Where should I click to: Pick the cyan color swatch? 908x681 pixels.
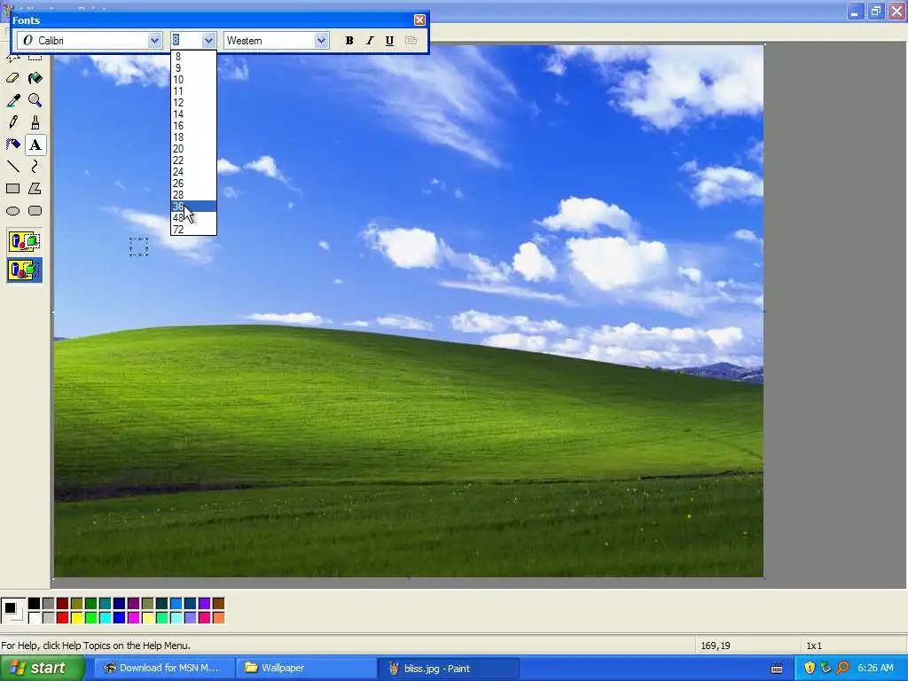click(x=105, y=618)
